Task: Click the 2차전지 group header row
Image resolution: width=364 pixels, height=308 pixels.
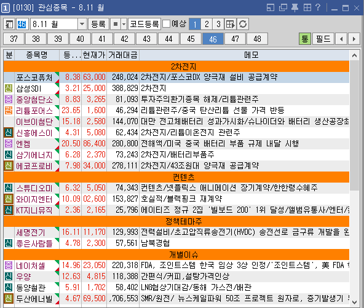Action: coord(176,66)
